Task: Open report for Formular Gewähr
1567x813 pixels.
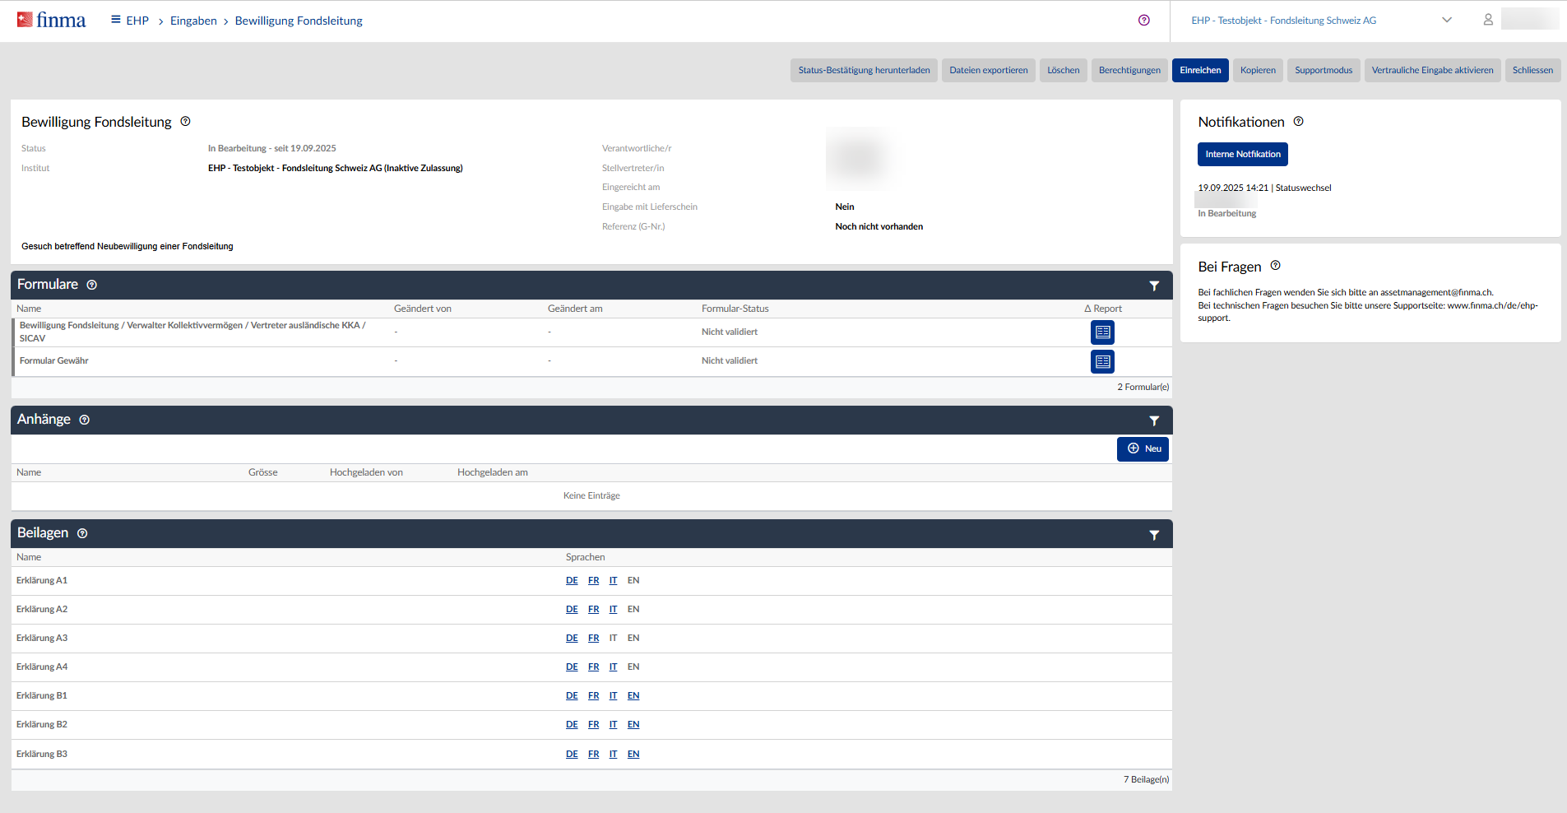Action: tap(1102, 361)
